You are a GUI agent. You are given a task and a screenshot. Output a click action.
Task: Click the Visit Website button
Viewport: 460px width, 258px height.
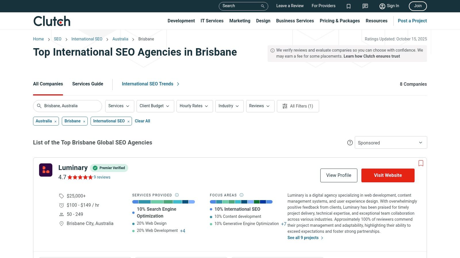[x=388, y=175]
